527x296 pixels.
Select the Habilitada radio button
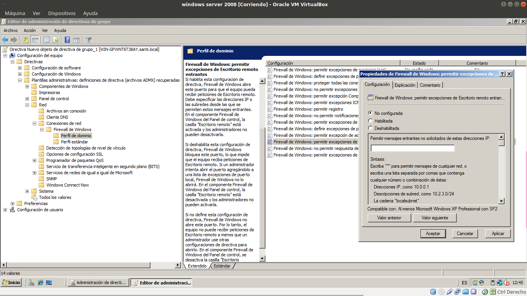370,121
